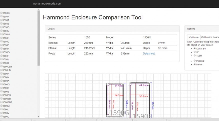The image size is (219, 121).
Task: Enable the 1550J checkbox
Action: click(x=2, y=63)
